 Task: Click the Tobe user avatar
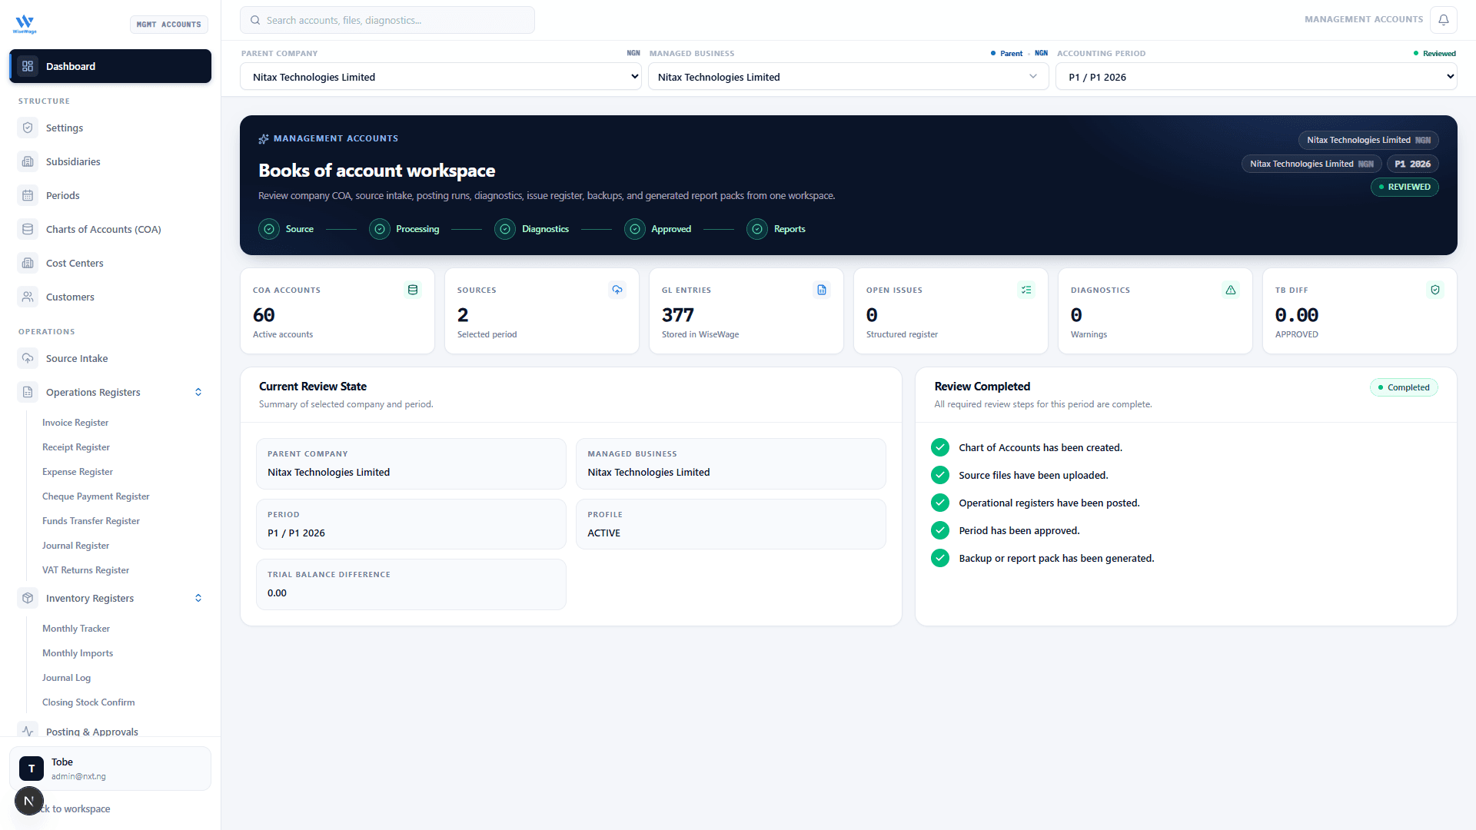point(32,769)
